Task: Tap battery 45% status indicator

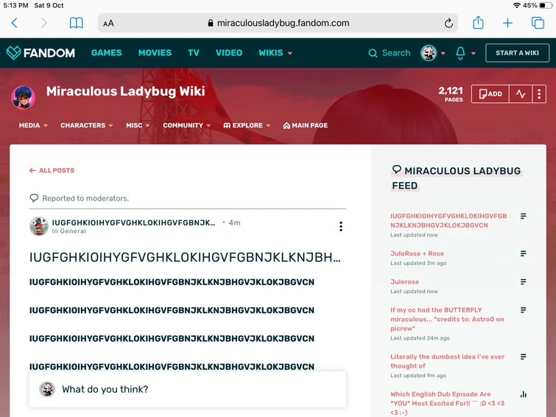Action: pos(537,5)
